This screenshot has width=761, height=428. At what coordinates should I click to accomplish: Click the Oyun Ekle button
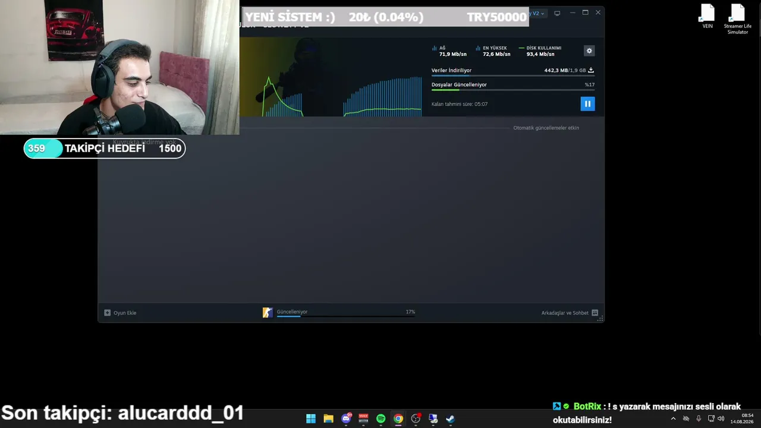click(120, 313)
